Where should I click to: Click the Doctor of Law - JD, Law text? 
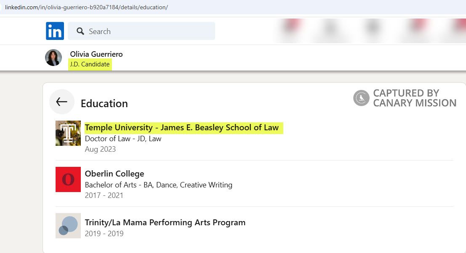[123, 139]
